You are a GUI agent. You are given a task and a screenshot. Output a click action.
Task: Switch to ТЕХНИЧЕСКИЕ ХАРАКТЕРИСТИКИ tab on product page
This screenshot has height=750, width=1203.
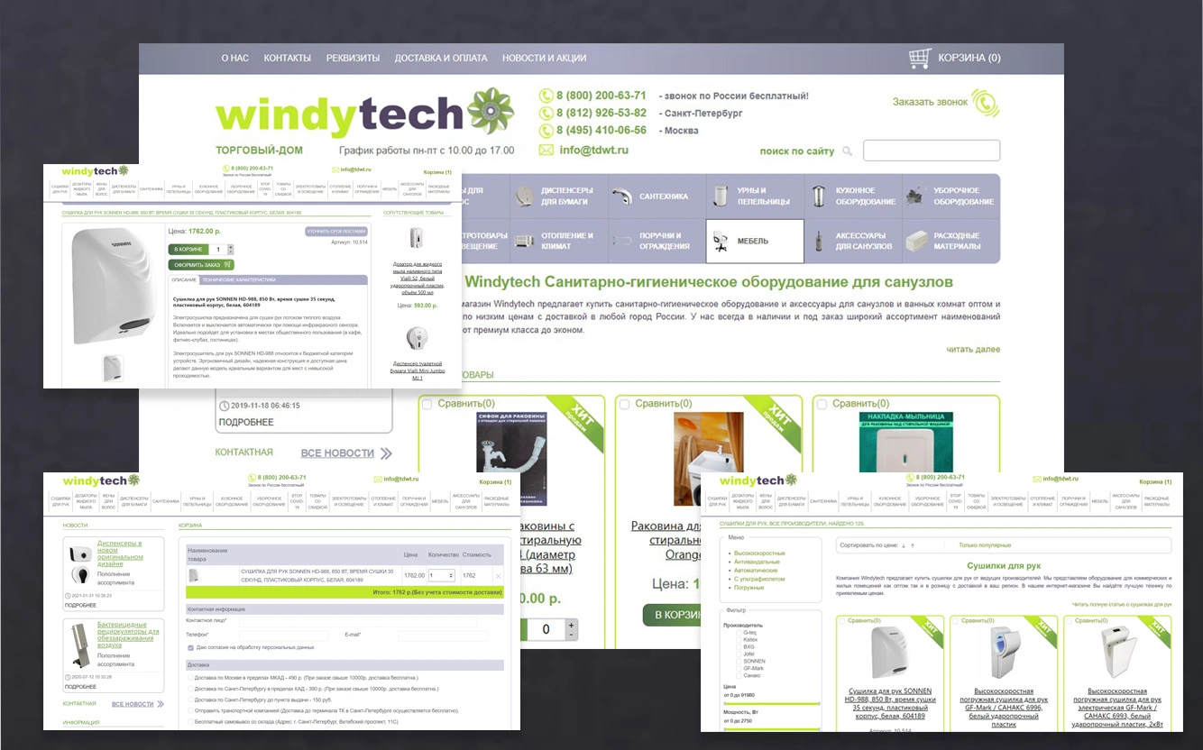(x=238, y=279)
